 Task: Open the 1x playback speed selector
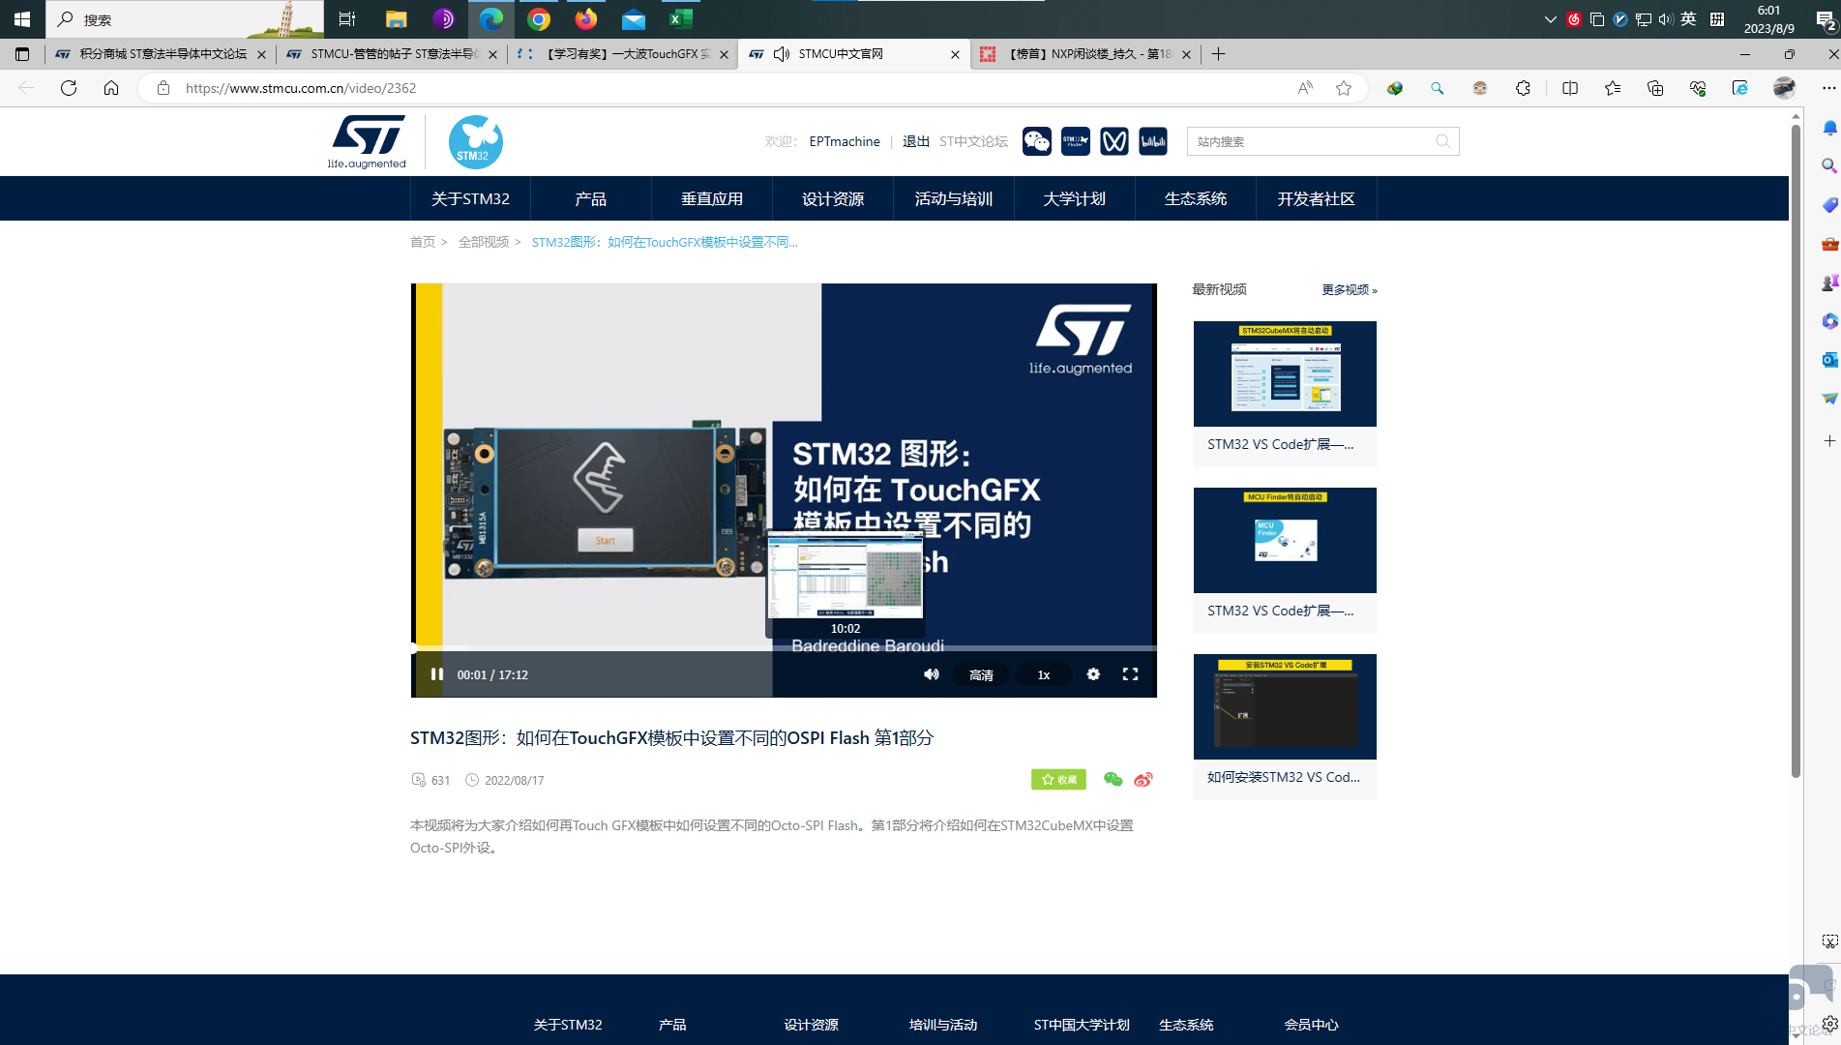coord(1044,675)
